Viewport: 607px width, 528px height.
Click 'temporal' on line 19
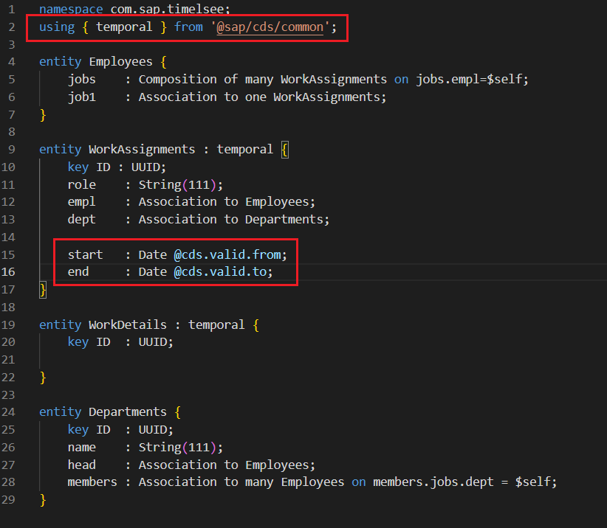pyautogui.click(x=216, y=324)
